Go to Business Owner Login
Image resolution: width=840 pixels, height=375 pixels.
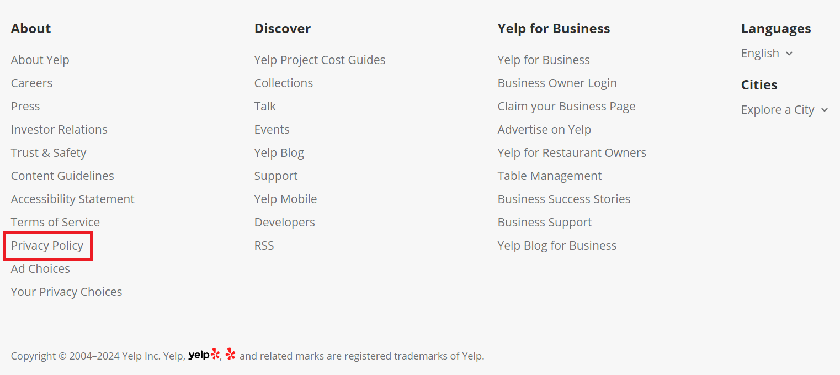point(557,83)
